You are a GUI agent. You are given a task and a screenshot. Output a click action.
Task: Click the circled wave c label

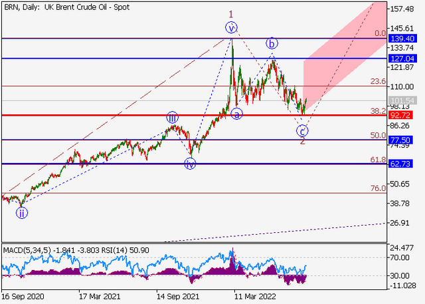[302, 131]
